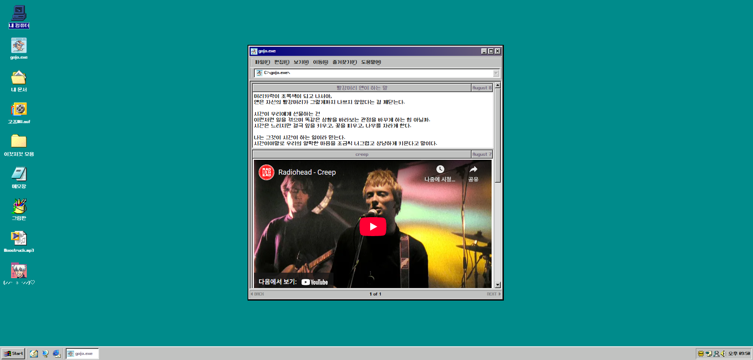Open the 이동(G) menu

point(321,62)
